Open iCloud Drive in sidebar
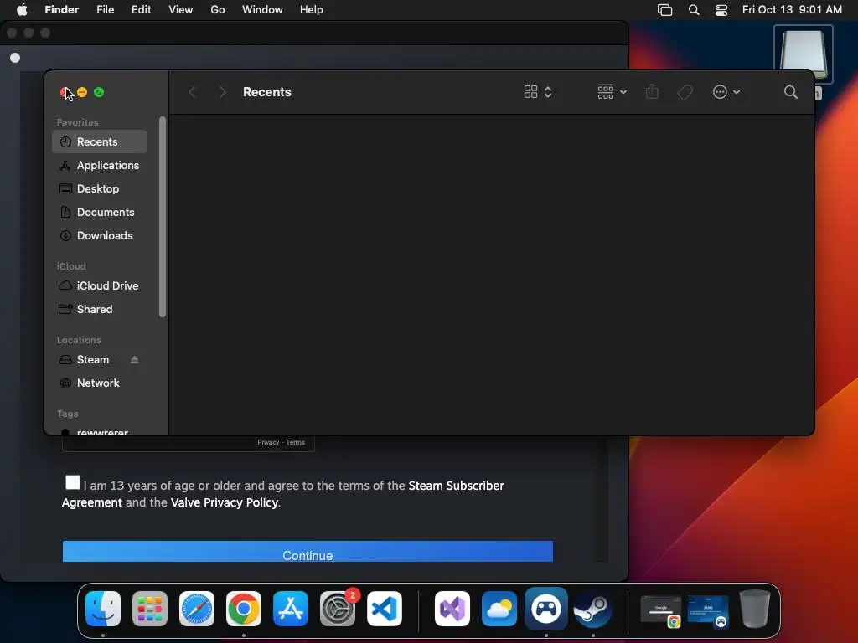 pos(100,286)
